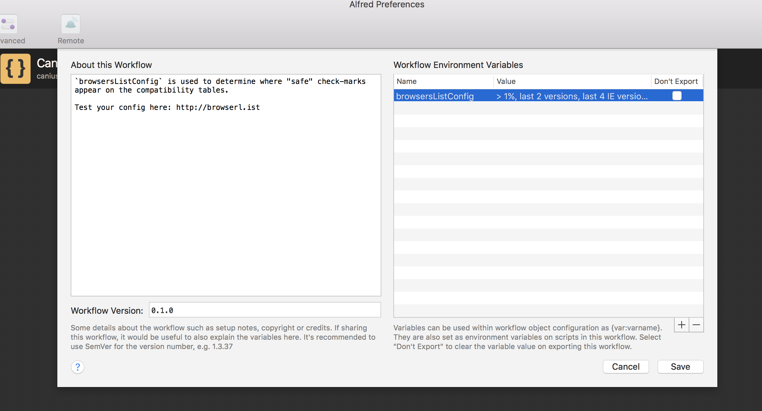Click Cancel to dismiss the dialog
The image size is (762, 411).
click(626, 367)
